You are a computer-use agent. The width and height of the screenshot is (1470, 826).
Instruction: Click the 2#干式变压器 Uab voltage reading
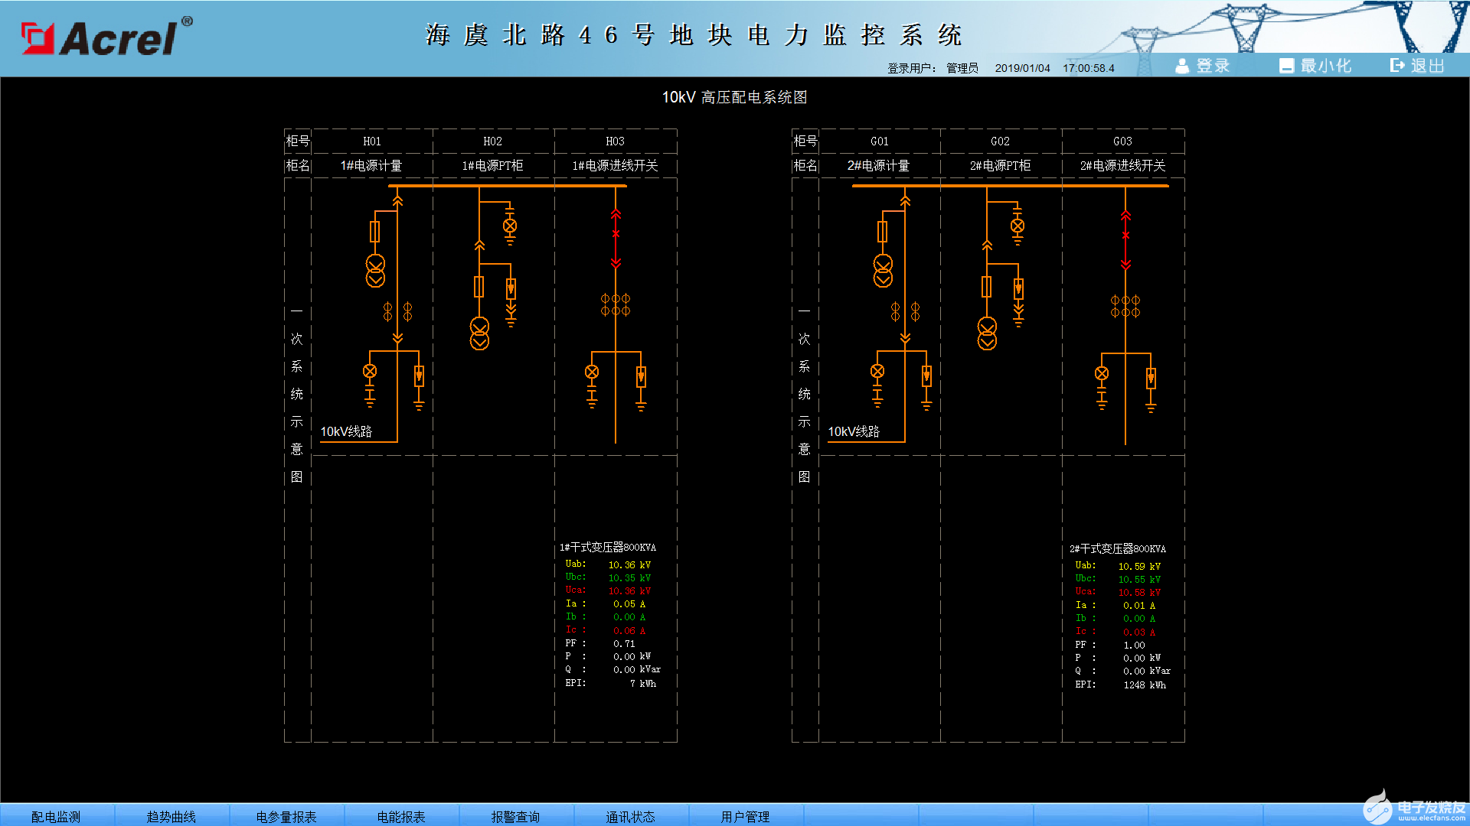click(1138, 567)
